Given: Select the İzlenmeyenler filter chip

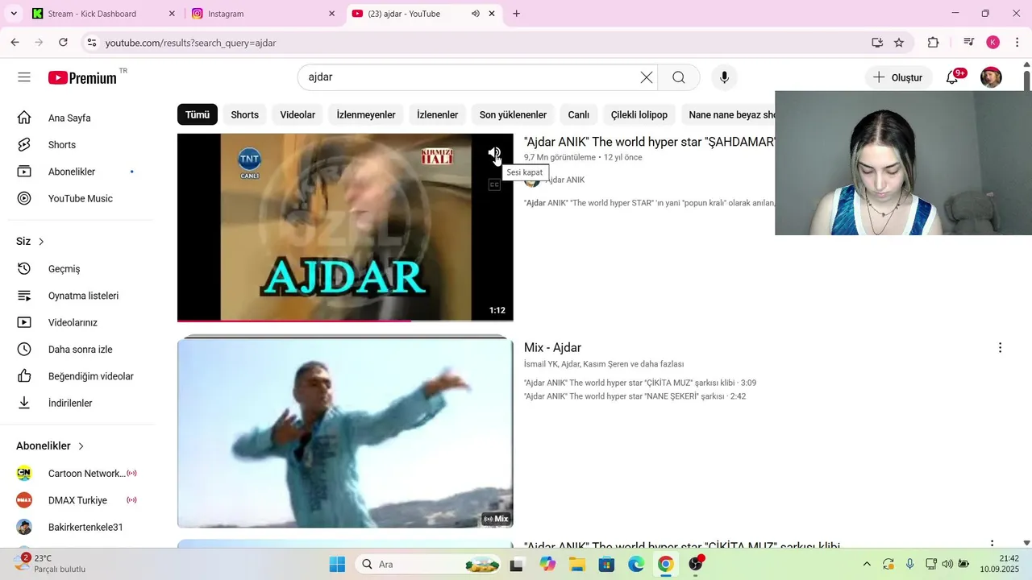Looking at the screenshot, I should (366, 114).
